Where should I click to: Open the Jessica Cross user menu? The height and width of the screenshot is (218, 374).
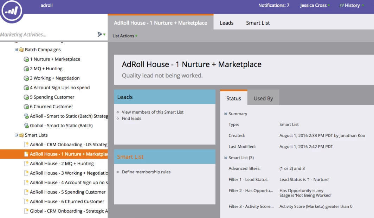(x=315, y=5)
